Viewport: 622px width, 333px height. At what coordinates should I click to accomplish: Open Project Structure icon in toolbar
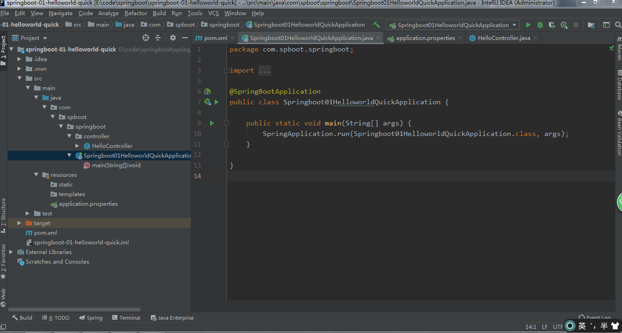[591, 25]
